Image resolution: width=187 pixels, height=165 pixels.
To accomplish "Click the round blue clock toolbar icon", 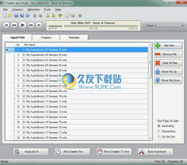I will point(28,16).
